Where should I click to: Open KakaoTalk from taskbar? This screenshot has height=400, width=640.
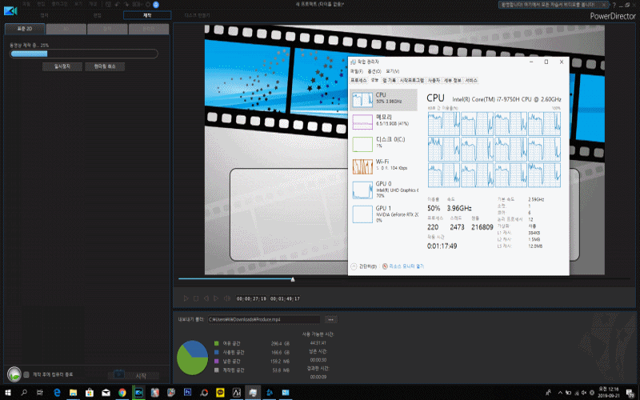(x=220, y=393)
